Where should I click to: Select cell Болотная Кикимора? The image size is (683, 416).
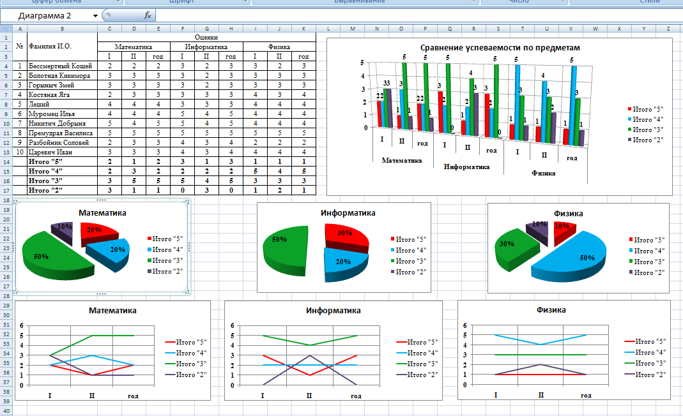[62, 76]
